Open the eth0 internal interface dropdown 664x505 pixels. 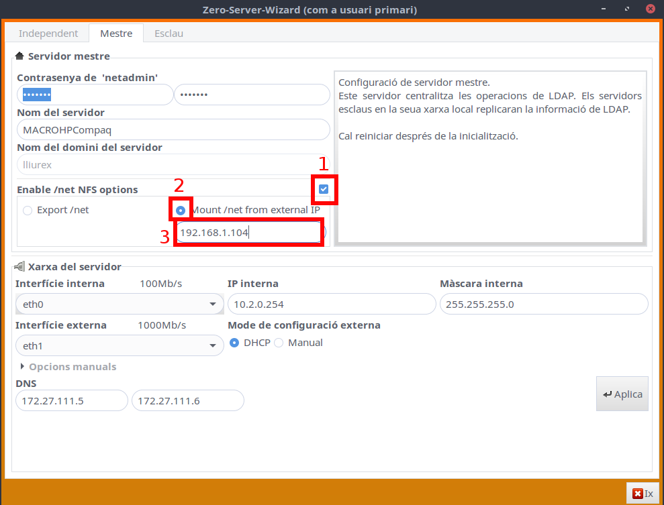tap(119, 304)
